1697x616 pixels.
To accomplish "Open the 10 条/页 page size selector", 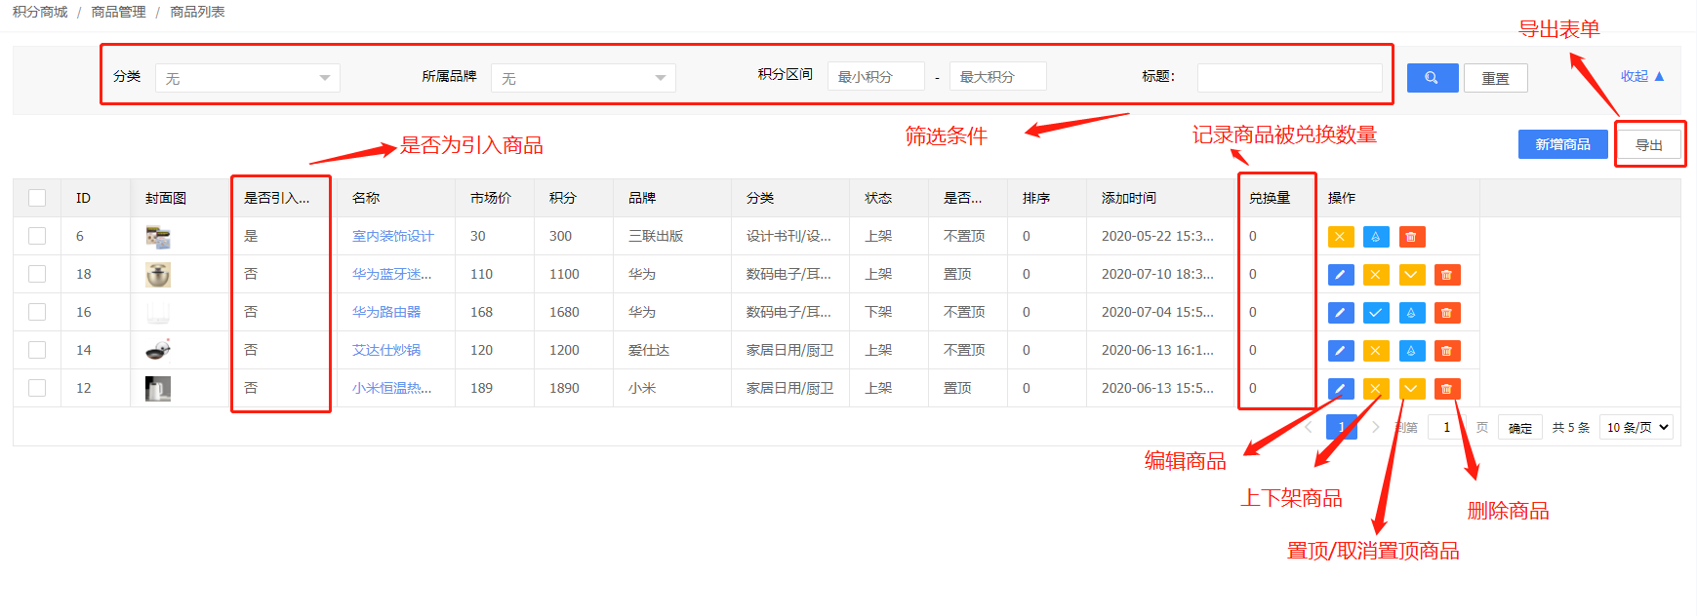I will click(1636, 427).
